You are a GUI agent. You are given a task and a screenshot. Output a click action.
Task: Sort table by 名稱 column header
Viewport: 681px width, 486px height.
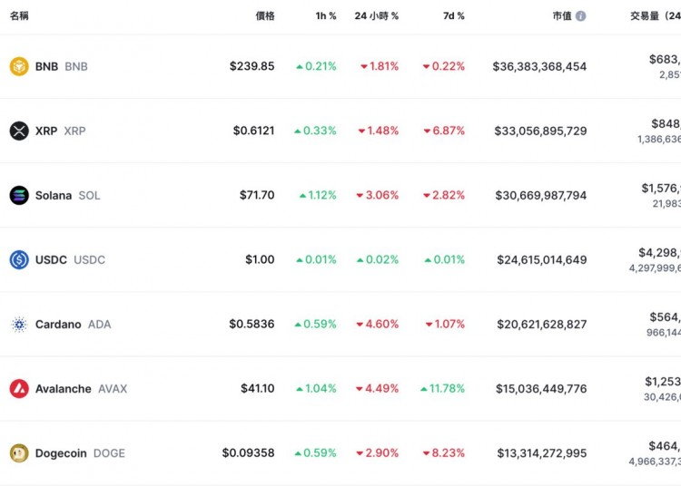tap(19, 16)
